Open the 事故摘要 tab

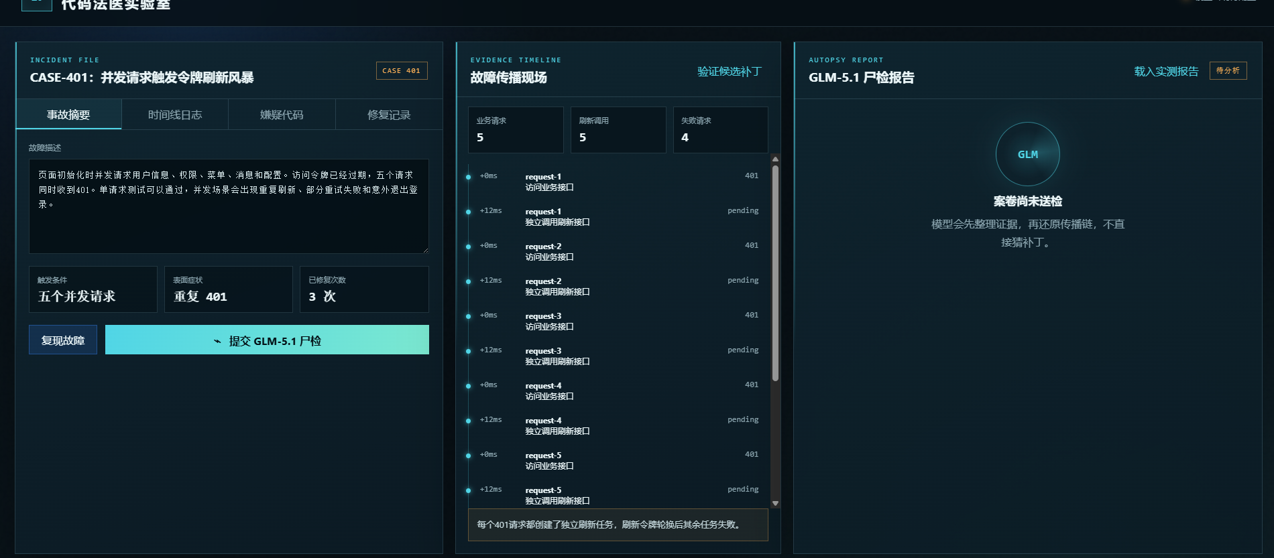(x=68, y=115)
